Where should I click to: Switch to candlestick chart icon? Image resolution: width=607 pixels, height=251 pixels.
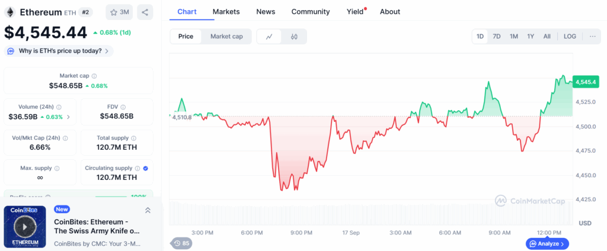coord(294,37)
